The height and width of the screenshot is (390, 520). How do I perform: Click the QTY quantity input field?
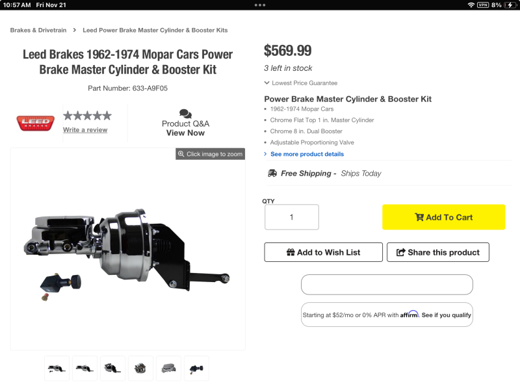(x=291, y=217)
